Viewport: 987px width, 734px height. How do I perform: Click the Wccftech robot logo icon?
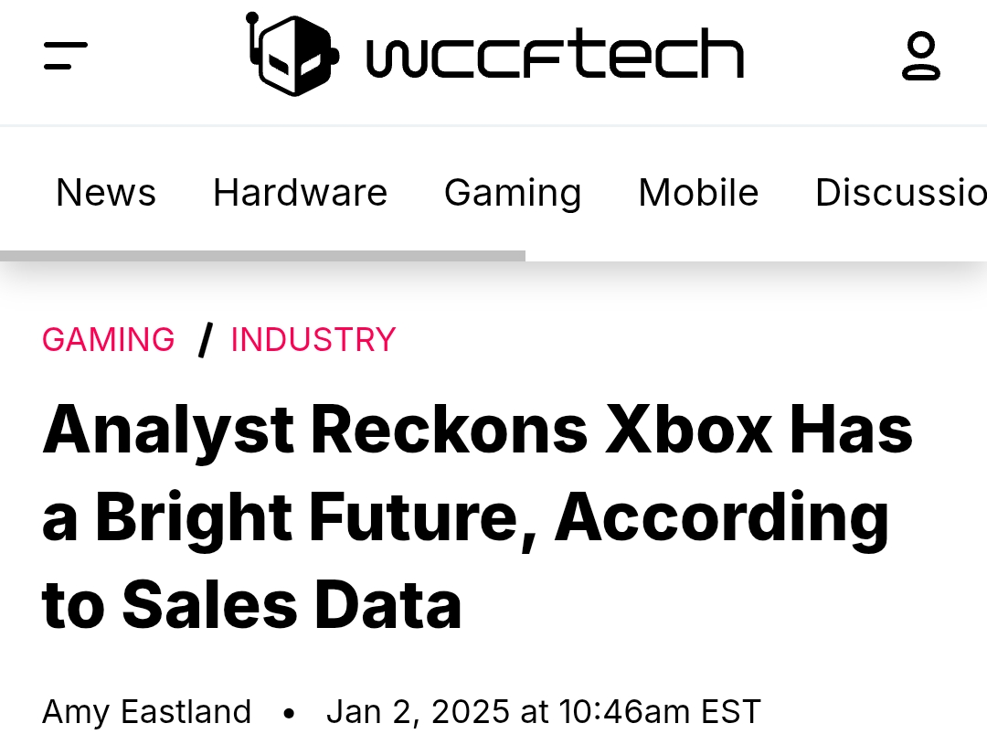click(x=292, y=54)
